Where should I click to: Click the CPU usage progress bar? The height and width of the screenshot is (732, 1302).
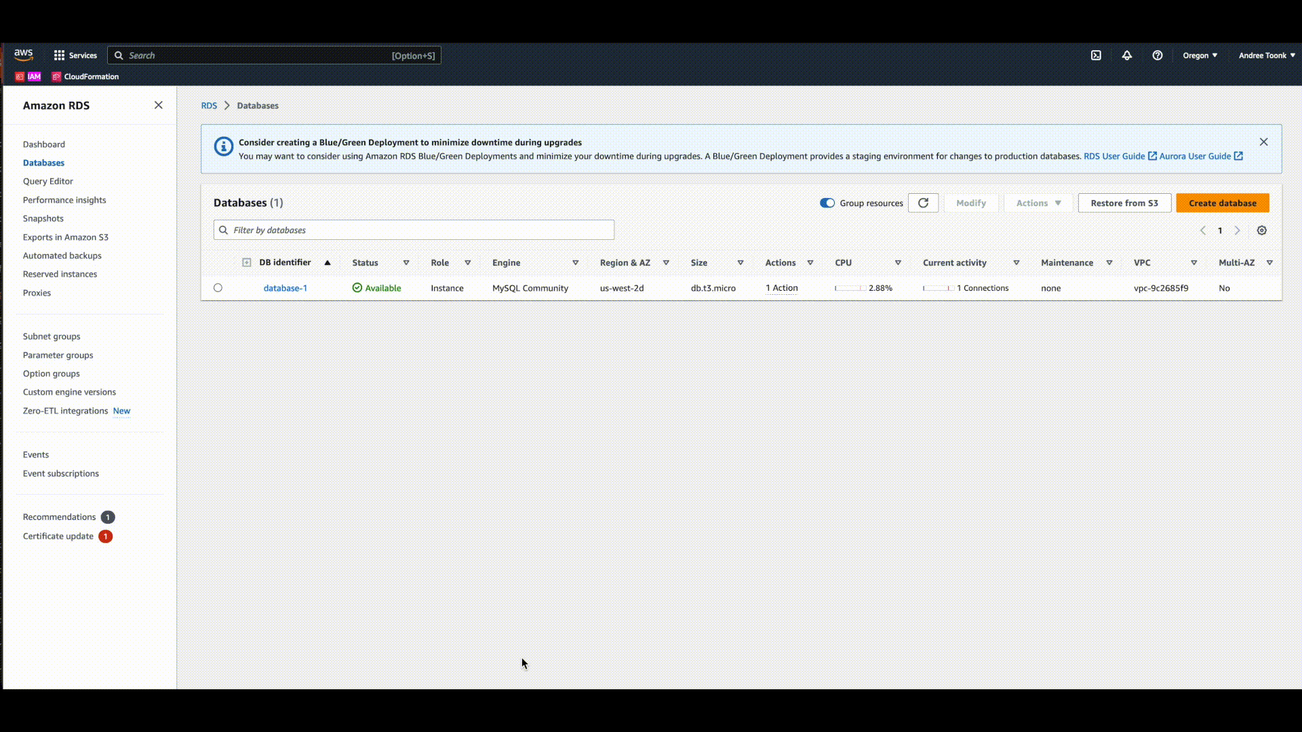click(x=848, y=288)
